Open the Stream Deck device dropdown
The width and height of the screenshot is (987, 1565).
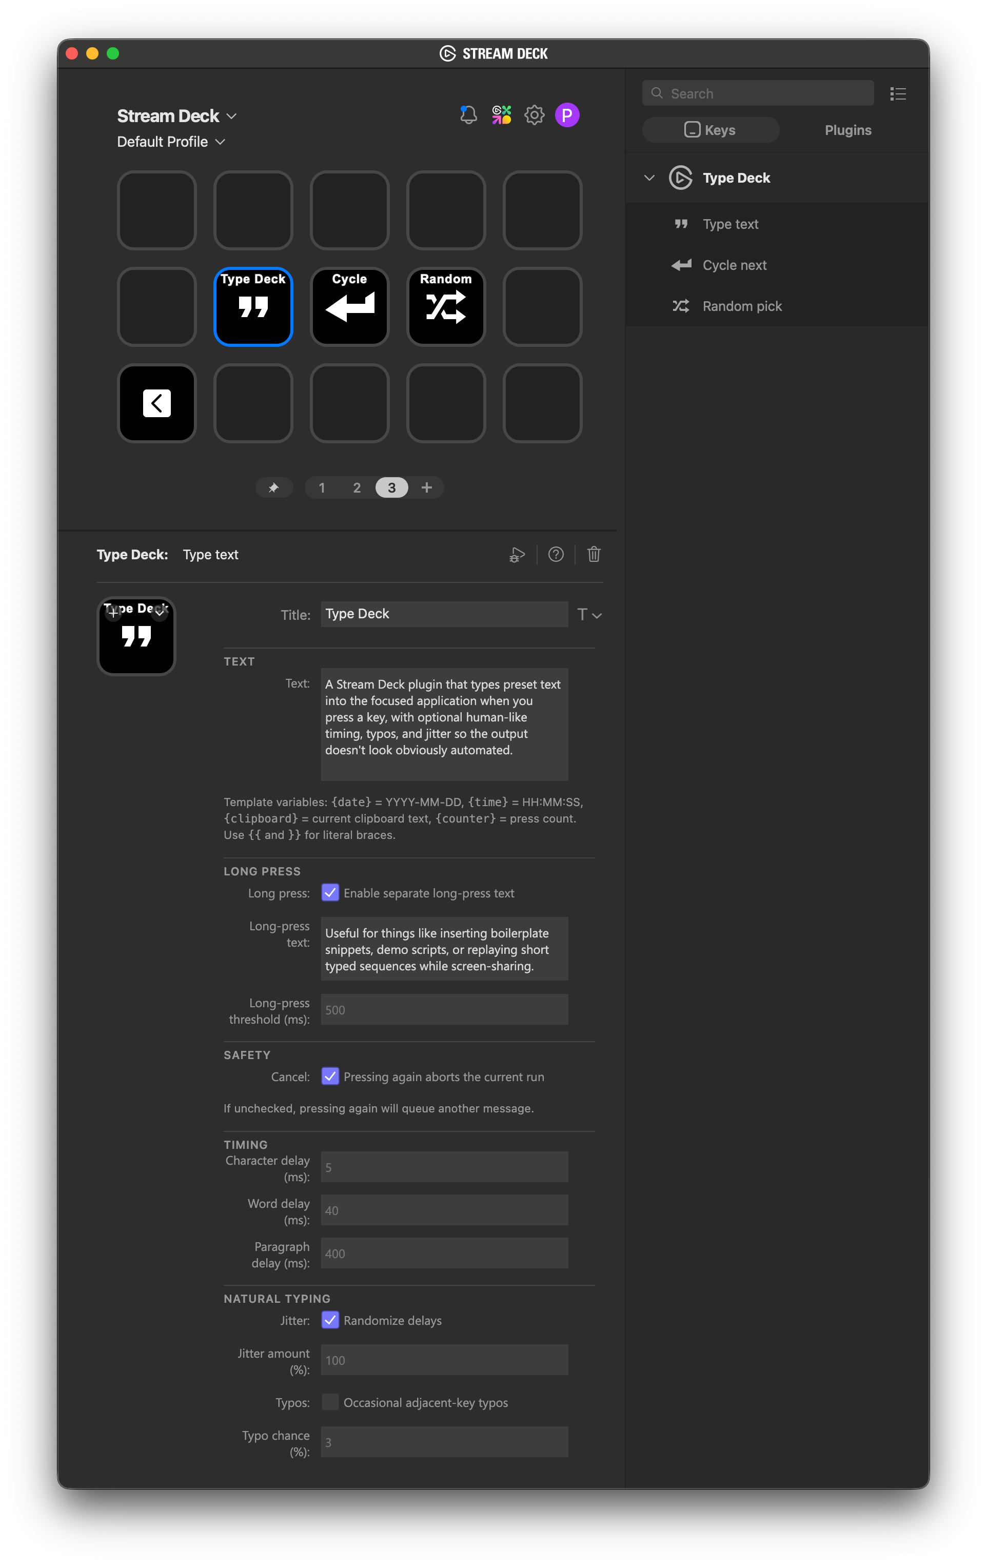pos(177,115)
